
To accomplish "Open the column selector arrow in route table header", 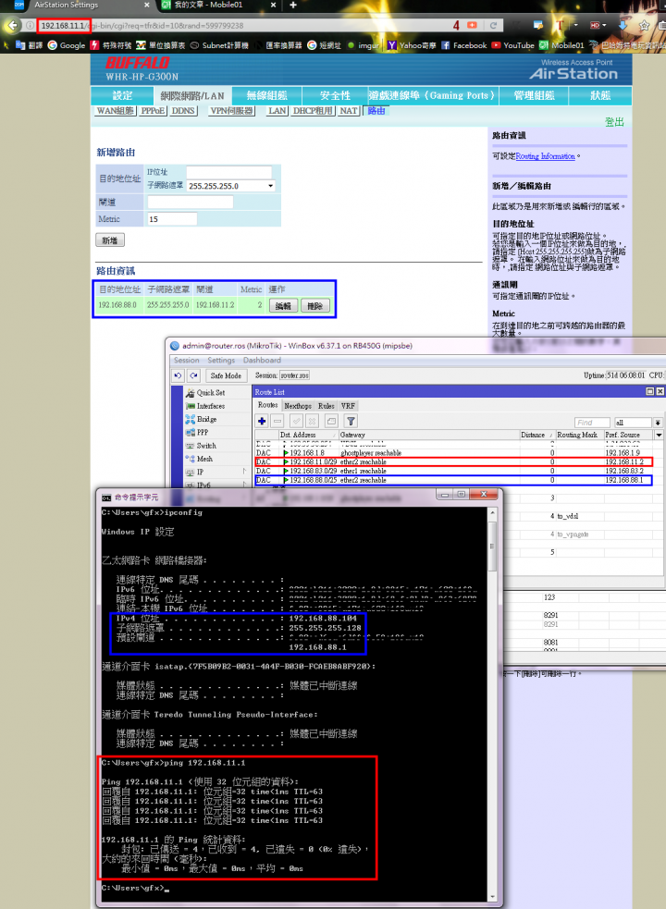I will coord(659,435).
